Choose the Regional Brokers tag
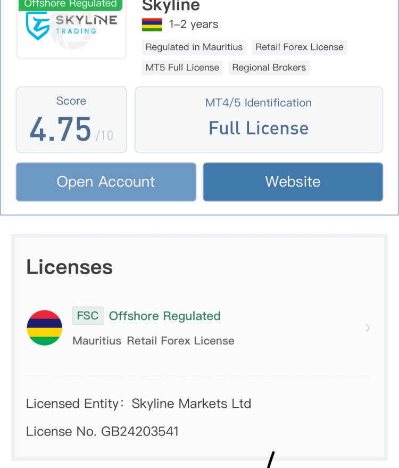The height and width of the screenshot is (468, 399). pos(269,68)
